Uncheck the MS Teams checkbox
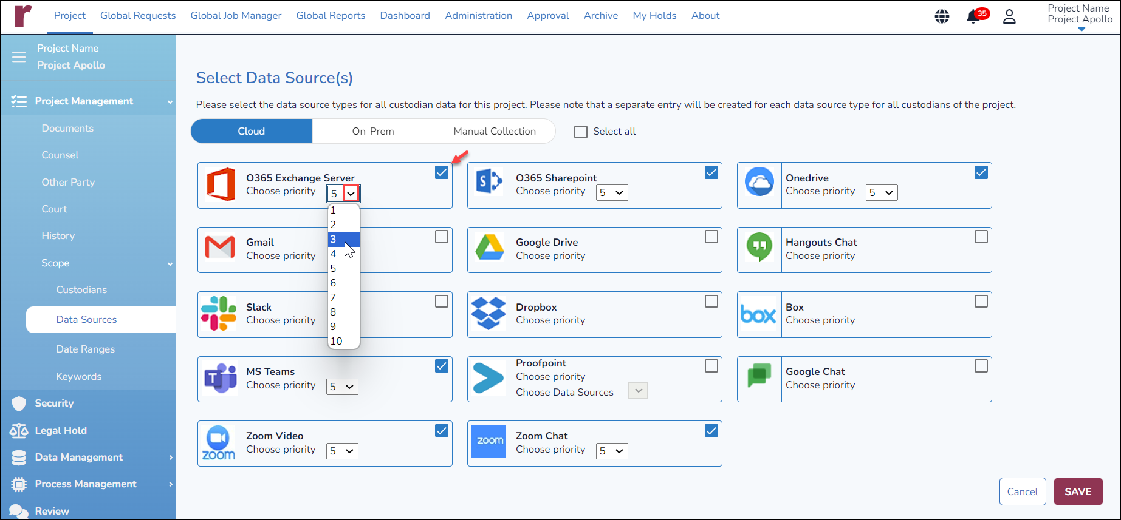 point(442,366)
